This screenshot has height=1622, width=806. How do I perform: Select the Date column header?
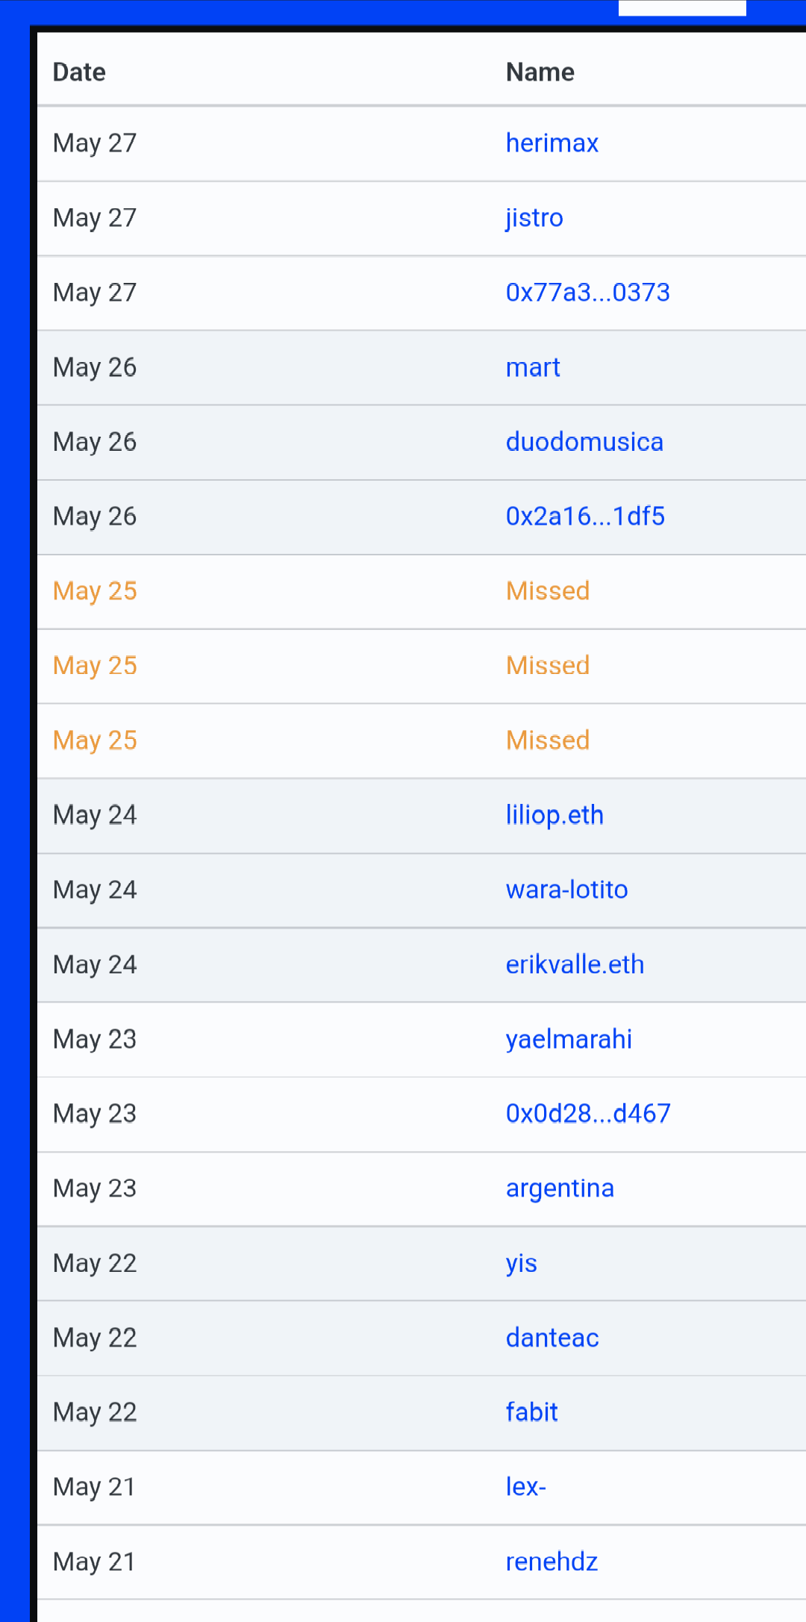[79, 72]
